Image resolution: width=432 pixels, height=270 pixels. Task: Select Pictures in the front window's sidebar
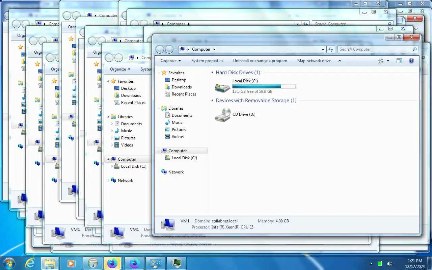click(x=179, y=130)
